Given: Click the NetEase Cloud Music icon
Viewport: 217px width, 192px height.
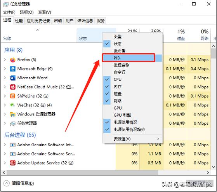Looking at the screenshot, I should pos(12,87).
